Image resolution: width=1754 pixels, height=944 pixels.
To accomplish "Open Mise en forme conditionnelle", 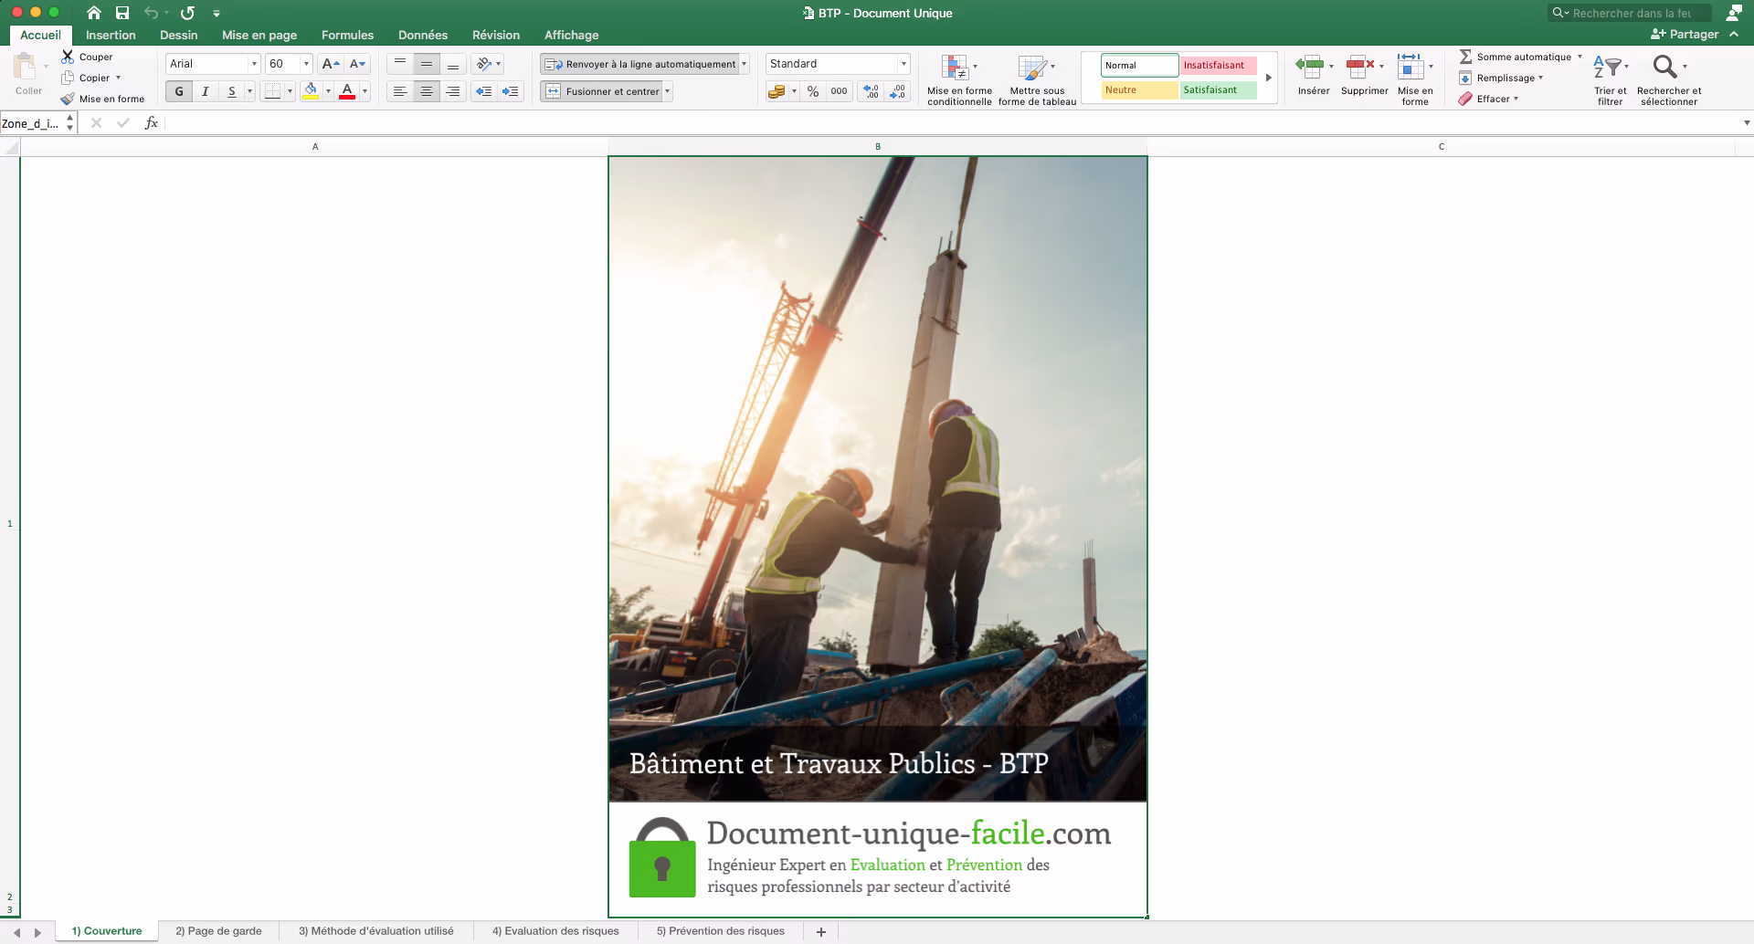I will 959,79.
